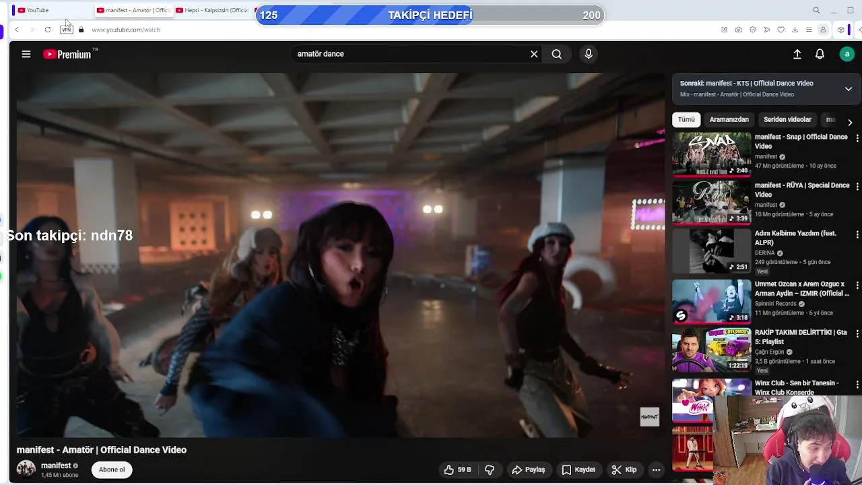The image size is (862, 485).
Task: Open the RAKİP TAKIMI DELİRTTİK video title
Action: [x=801, y=337]
